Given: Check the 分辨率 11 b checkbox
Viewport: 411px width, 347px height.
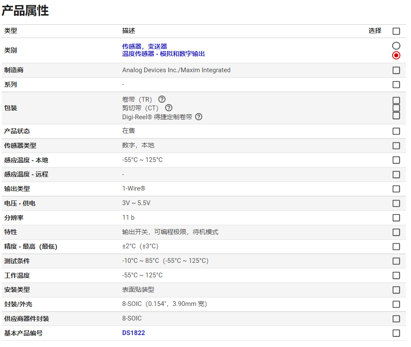Looking at the screenshot, I should [x=396, y=218].
